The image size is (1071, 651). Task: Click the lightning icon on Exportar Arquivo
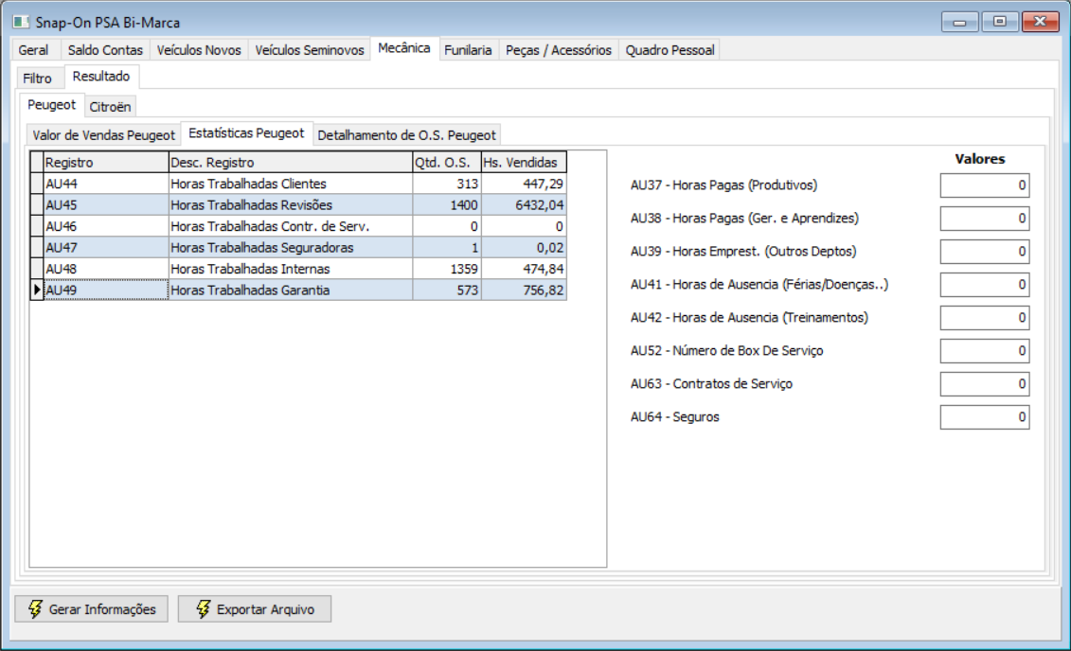coord(203,608)
